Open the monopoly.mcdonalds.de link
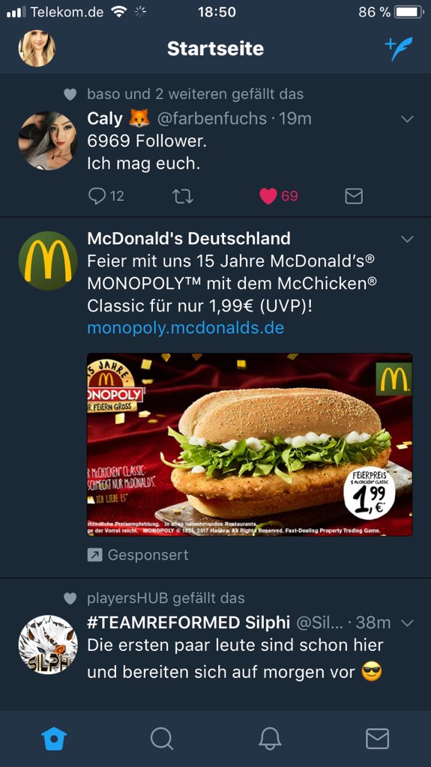Image resolution: width=431 pixels, height=767 pixels. (186, 328)
